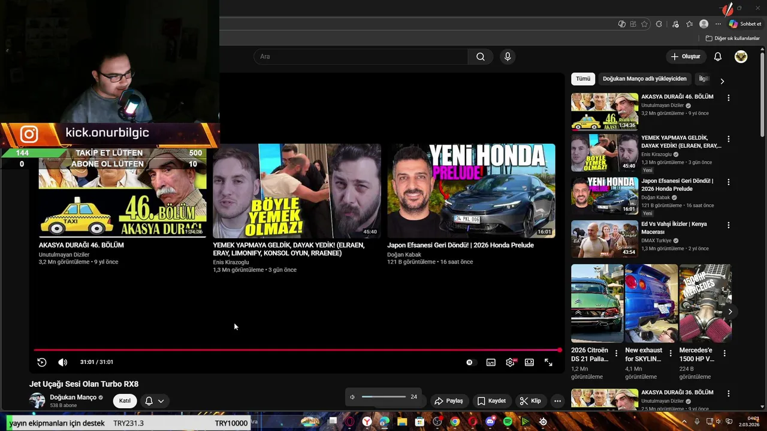Viewport: 767px width, 431px height.
Task: Open Google Chrome from the taskbar
Action: tap(455, 422)
